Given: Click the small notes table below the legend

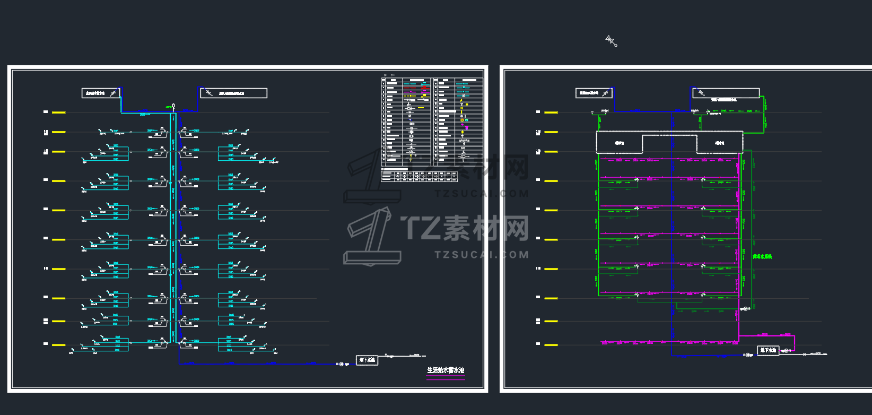Looking at the screenshot, I should click(419, 176).
